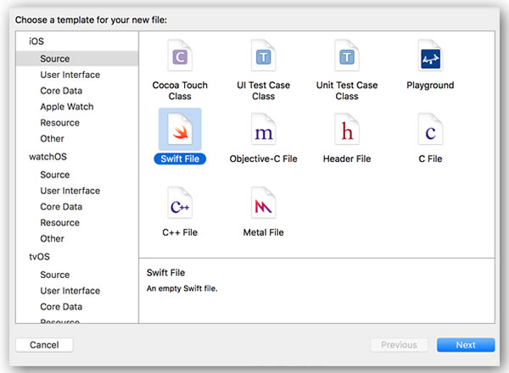Select the C++ File template icon
The width and height of the screenshot is (509, 373).
point(180,203)
